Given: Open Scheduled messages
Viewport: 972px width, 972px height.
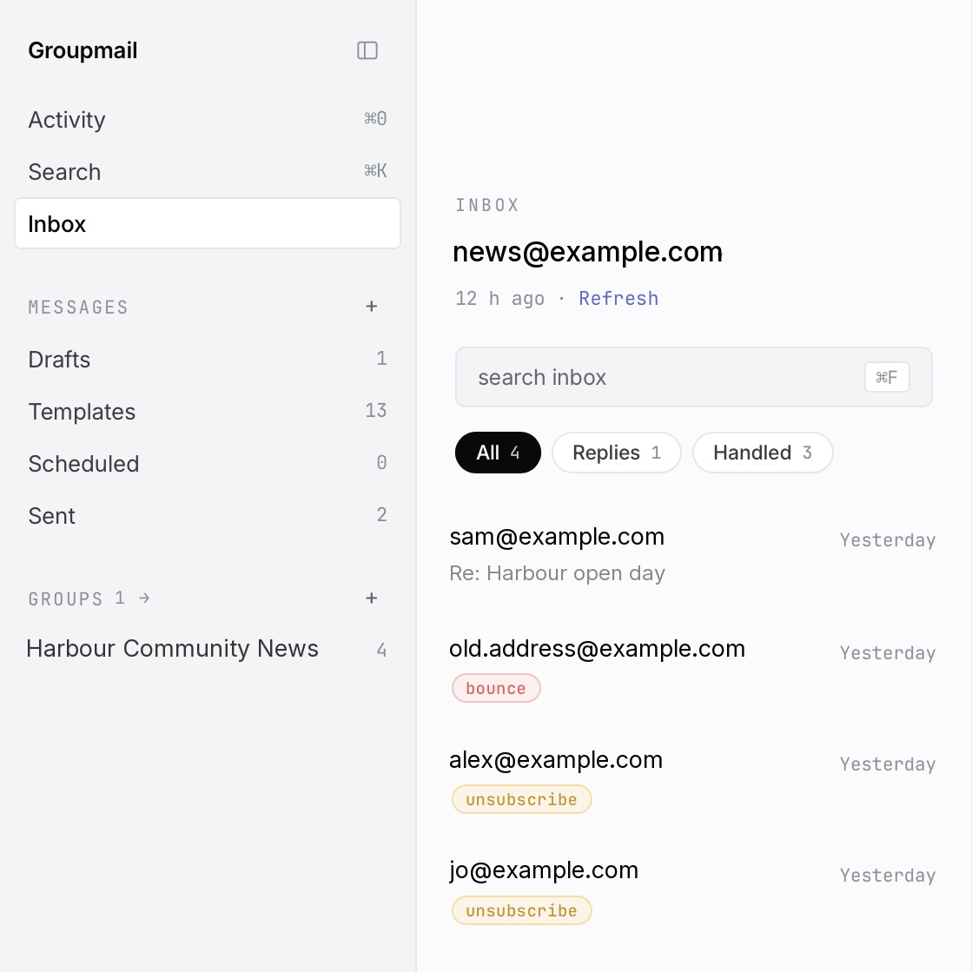Looking at the screenshot, I should (x=208, y=464).
